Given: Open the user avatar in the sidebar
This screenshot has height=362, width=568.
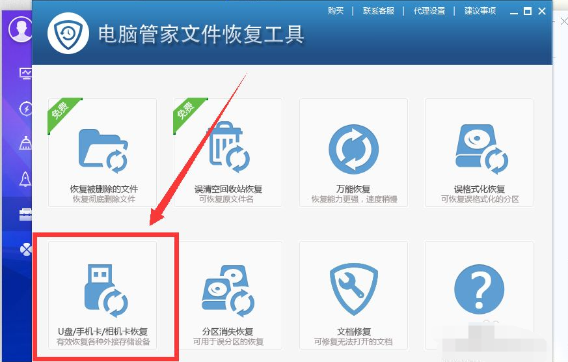Looking at the screenshot, I should click(21, 29).
